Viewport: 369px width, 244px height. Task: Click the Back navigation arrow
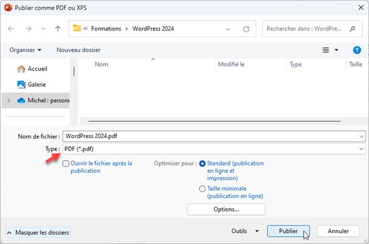point(11,29)
